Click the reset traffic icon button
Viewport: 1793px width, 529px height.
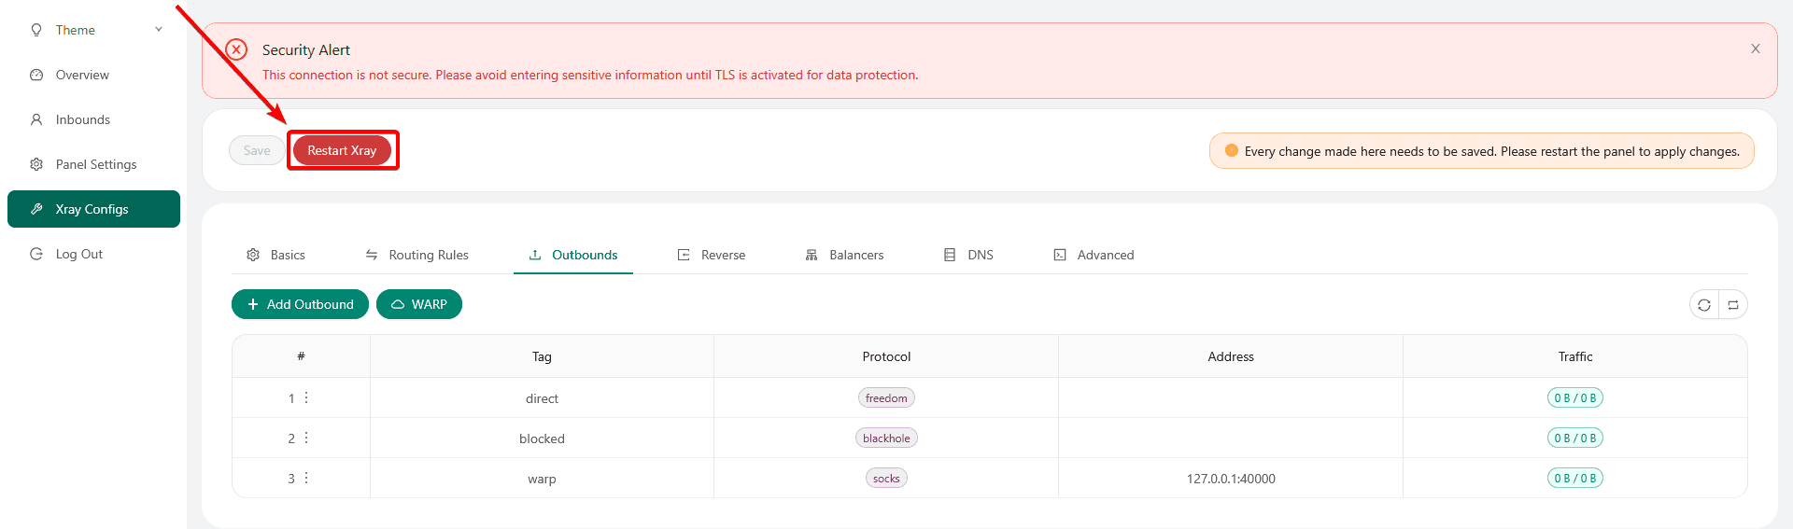(x=1733, y=305)
